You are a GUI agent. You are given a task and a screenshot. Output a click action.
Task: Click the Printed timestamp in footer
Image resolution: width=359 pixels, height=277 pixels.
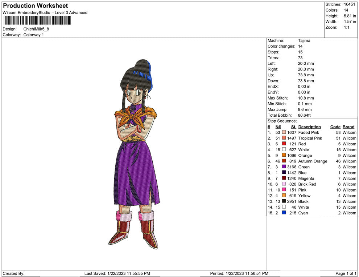239,273
